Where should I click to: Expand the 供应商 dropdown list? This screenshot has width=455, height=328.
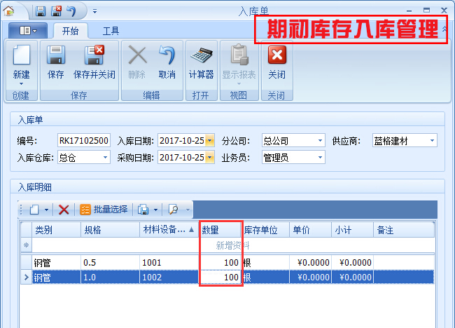(x=432, y=141)
